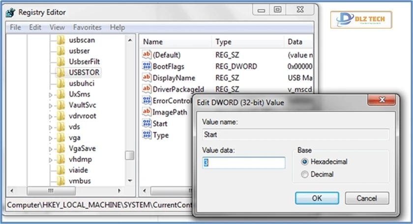Image resolution: width=413 pixels, height=224 pixels.
Task: Click the (Default) string value icon
Action: [147, 55]
